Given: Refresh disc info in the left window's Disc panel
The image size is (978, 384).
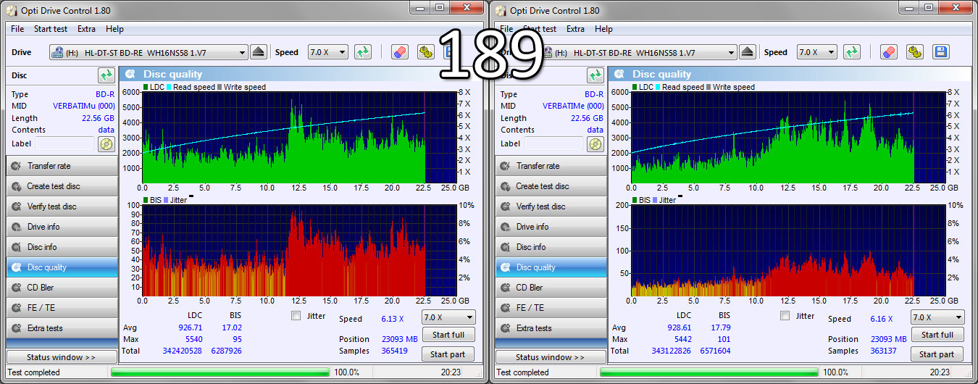Looking at the screenshot, I should pyautogui.click(x=106, y=75).
